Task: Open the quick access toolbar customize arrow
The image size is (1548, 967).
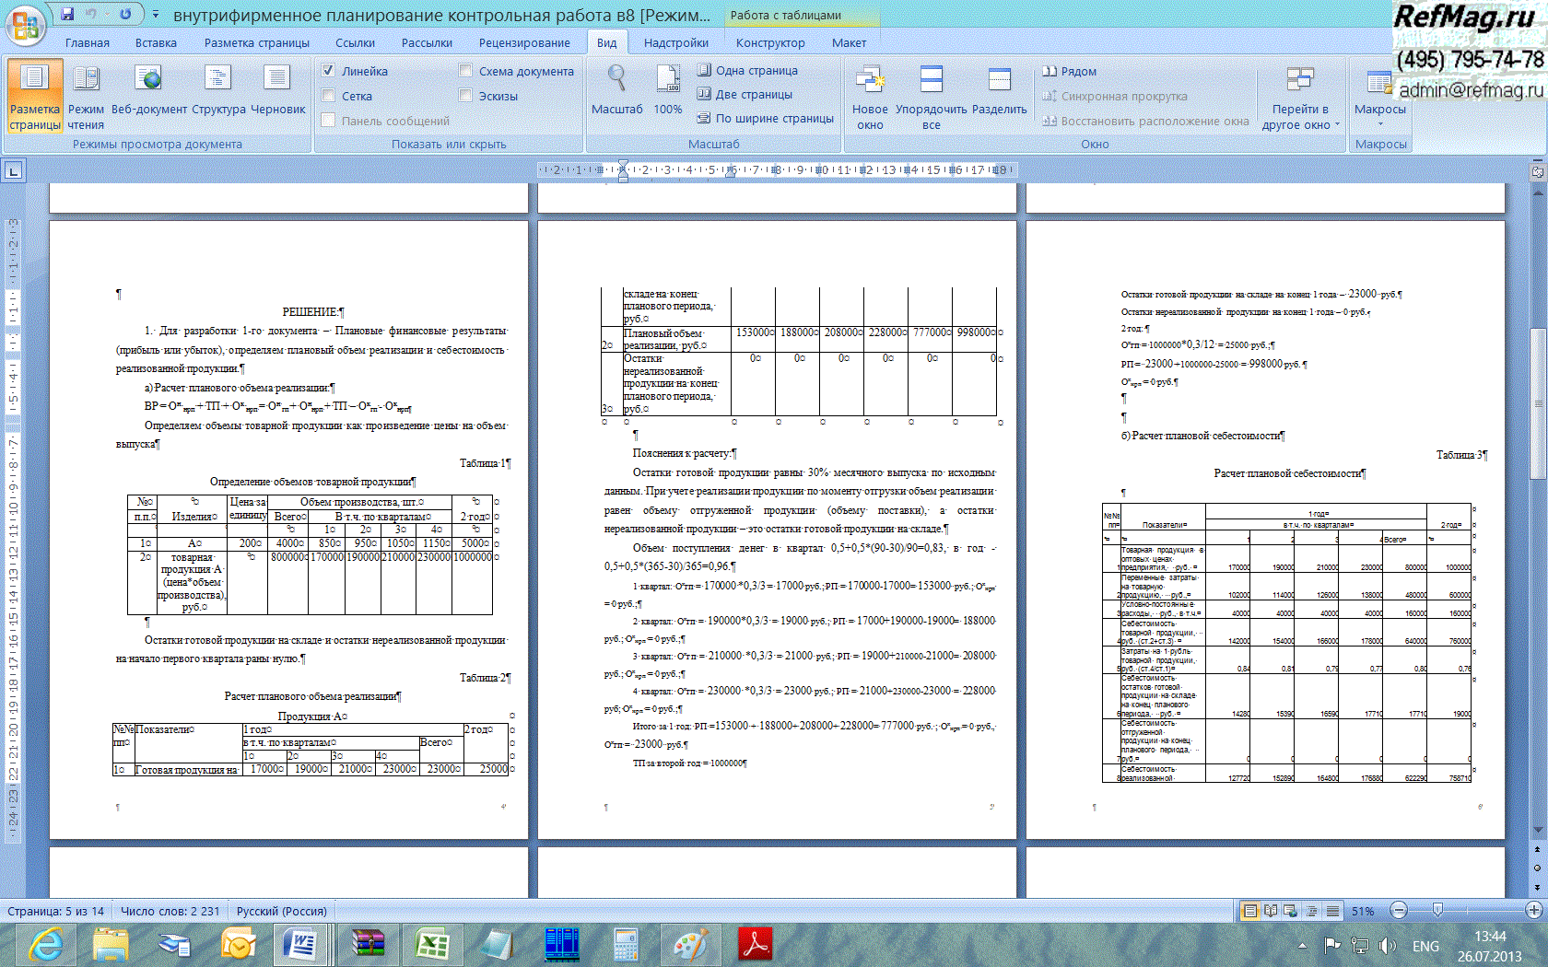Action: (156, 15)
